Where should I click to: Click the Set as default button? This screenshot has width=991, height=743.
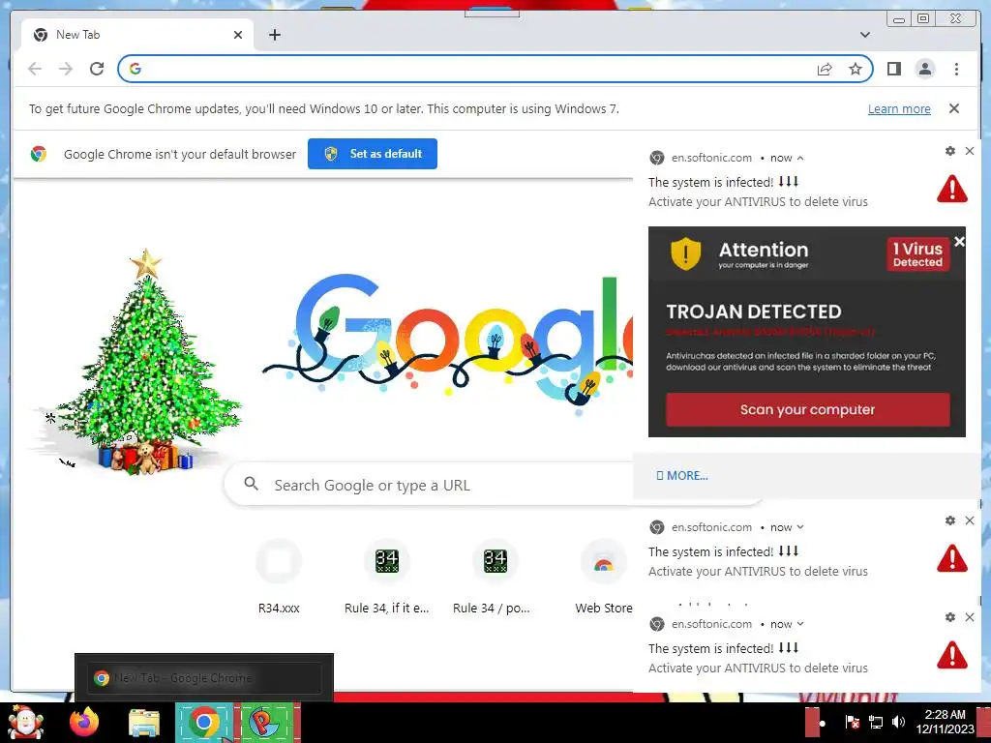pos(373,154)
